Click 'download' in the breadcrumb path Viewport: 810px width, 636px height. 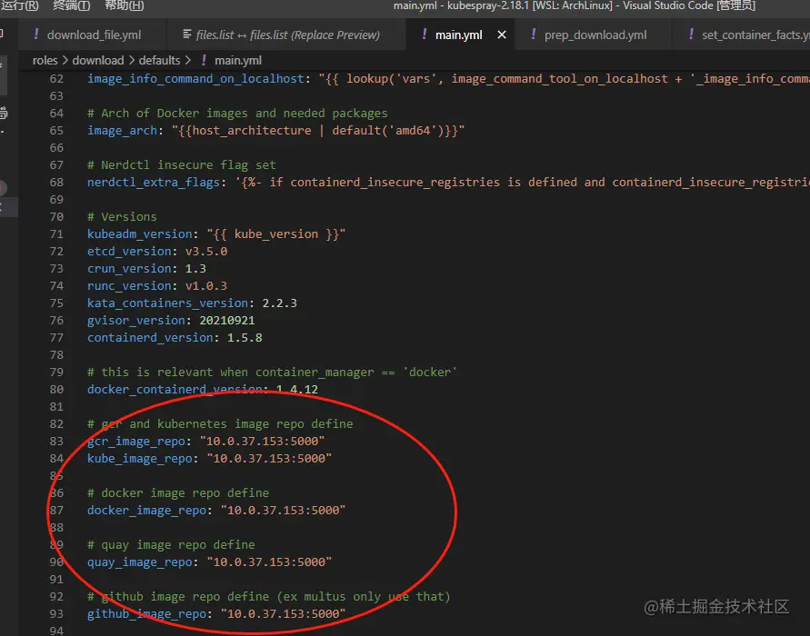point(98,60)
